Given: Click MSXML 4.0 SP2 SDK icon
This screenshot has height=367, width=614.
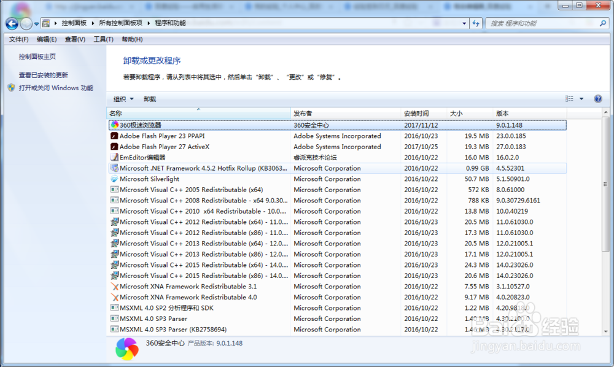Looking at the screenshot, I should pos(114,308).
